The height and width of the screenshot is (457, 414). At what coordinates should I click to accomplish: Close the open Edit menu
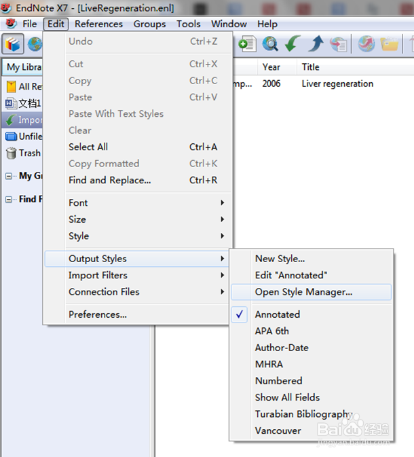click(56, 24)
